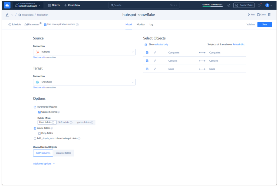Image resolution: width=277 pixels, height=186 pixels.
Task: Switch to the Model tab
Action: (128, 24)
